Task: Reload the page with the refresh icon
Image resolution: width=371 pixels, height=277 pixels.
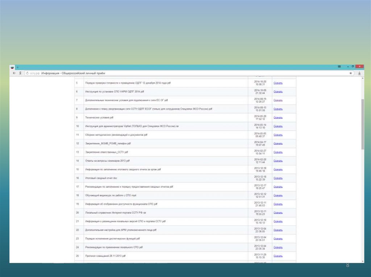Action: pyautogui.click(x=27, y=73)
